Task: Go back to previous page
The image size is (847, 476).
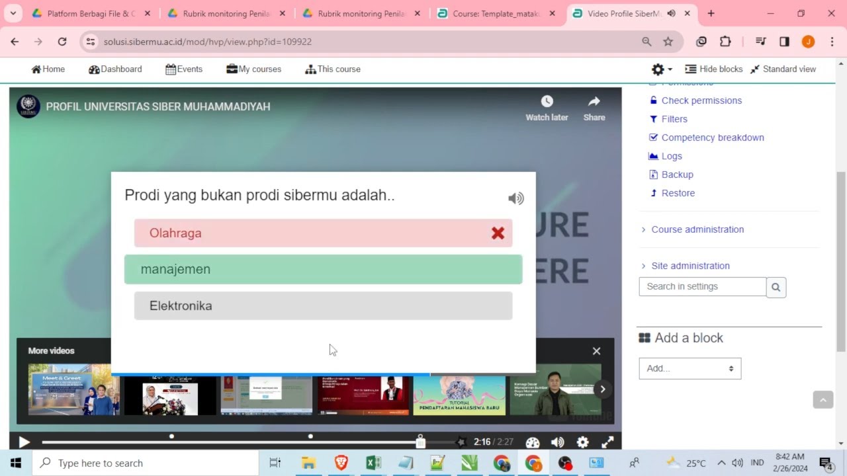Action: pyautogui.click(x=15, y=42)
